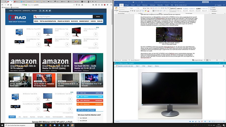Screen dimensions: 226x127
Task: Open PRAD Facebook icon in header
Action: pos(40,10)
